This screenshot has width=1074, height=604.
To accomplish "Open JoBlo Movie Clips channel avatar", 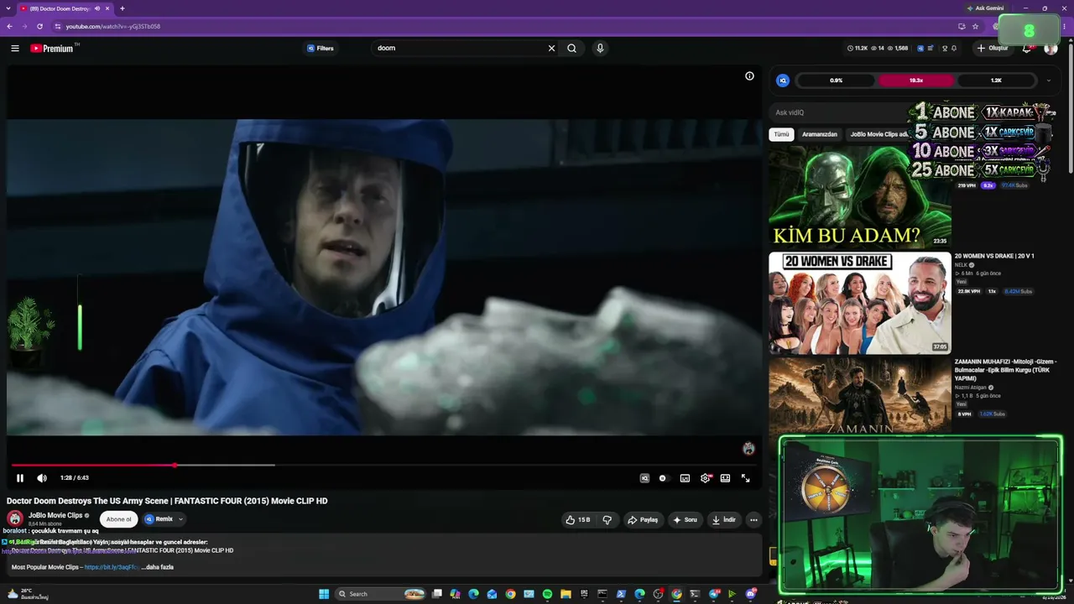I will point(15,519).
